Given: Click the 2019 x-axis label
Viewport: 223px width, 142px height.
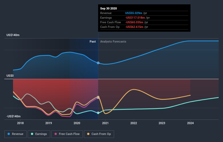Looking at the screenshot, I should [x=49, y=123].
